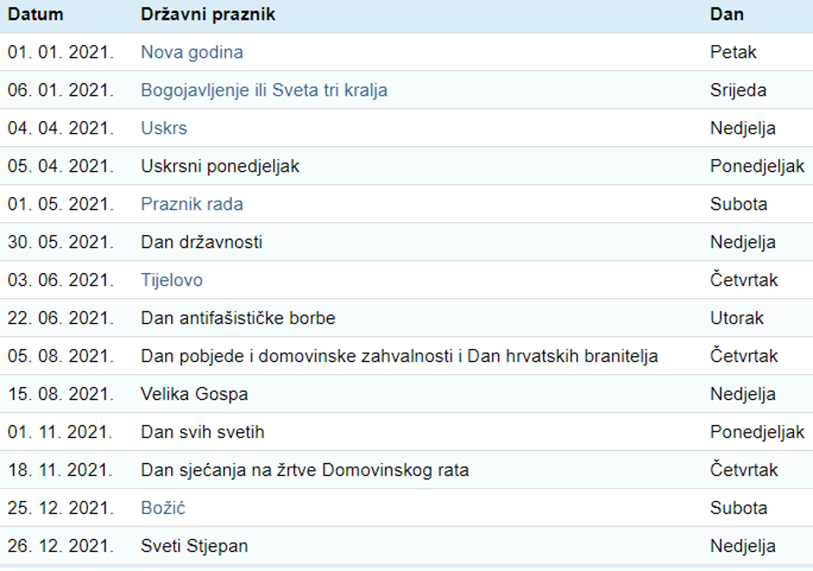Viewport: 813px width, 571px height.
Task: Open the Uskrs holiday link
Action: (163, 128)
